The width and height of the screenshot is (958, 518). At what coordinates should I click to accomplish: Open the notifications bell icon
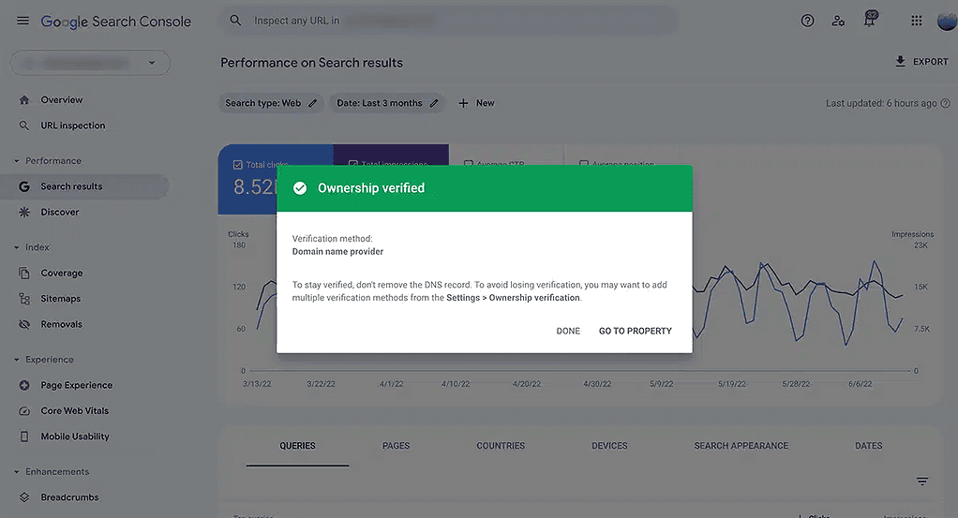pos(869,19)
